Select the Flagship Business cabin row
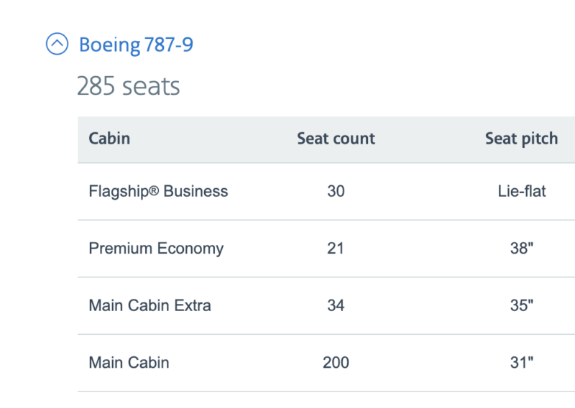The width and height of the screenshot is (575, 408). (x=158, y=191)
